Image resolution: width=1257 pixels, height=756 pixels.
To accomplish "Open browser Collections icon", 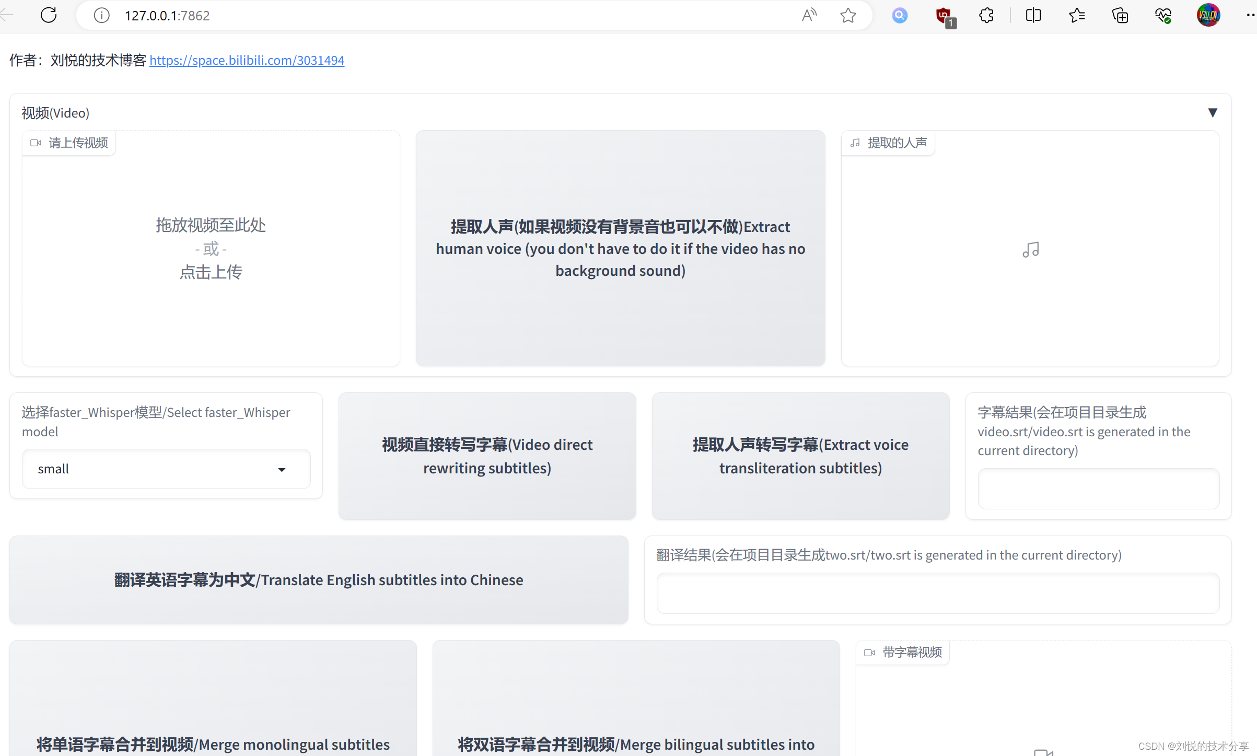I will point(1120,15).
